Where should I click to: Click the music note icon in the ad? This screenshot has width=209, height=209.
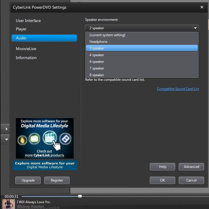(x=22, y=140)
